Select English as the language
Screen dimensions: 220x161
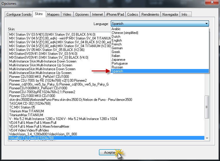click(160, 40)
